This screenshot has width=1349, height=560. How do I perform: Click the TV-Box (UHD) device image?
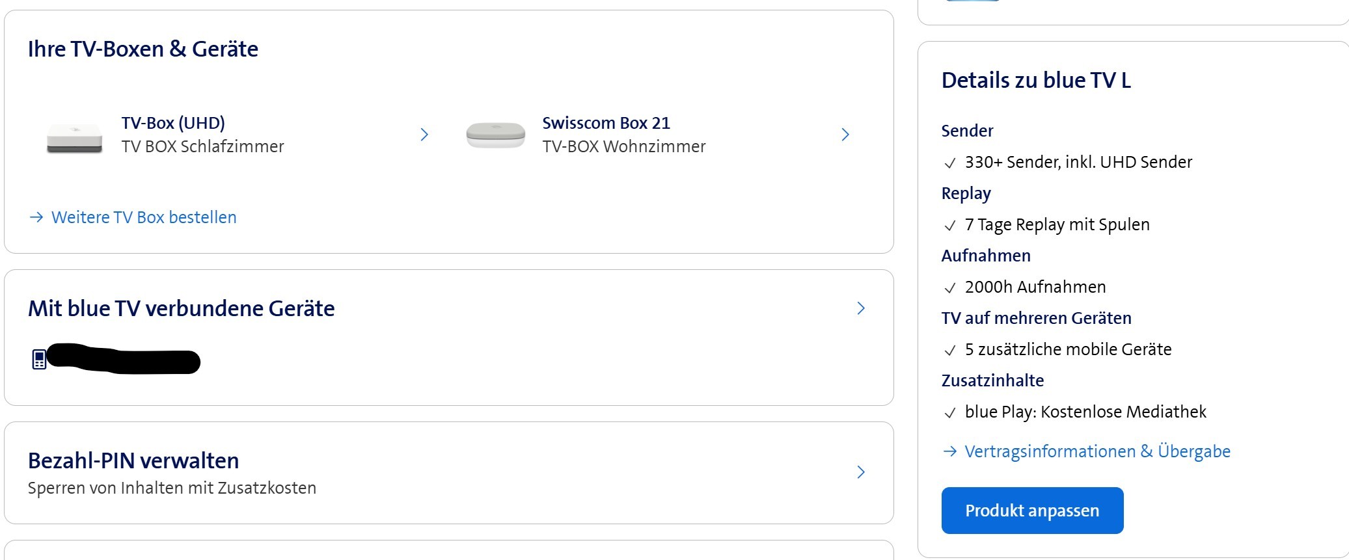click(74, 137)
